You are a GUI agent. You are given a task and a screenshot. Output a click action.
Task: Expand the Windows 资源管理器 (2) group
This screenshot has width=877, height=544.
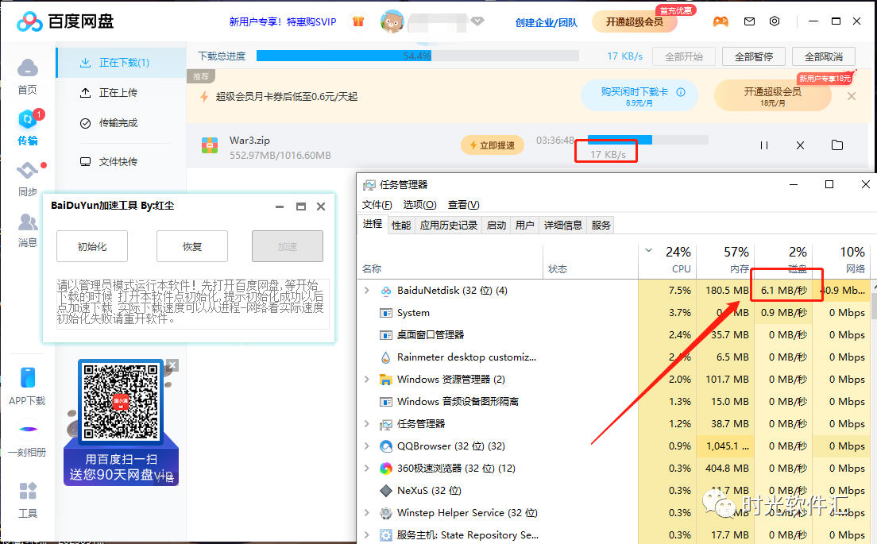pos(367,379)
